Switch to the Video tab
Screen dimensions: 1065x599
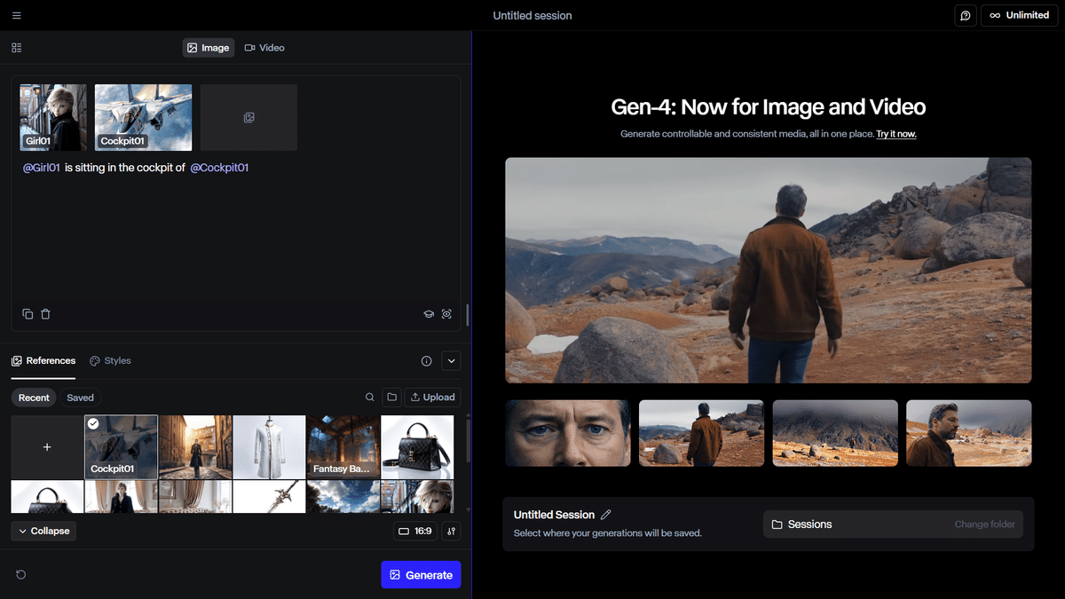264,48
